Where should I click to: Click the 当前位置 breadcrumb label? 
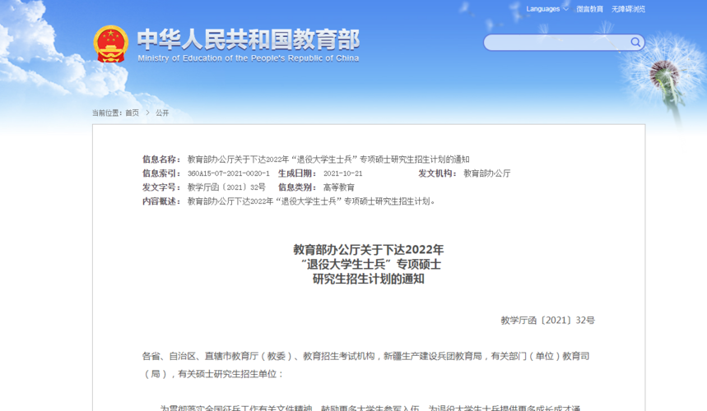[x=107, y=113]
